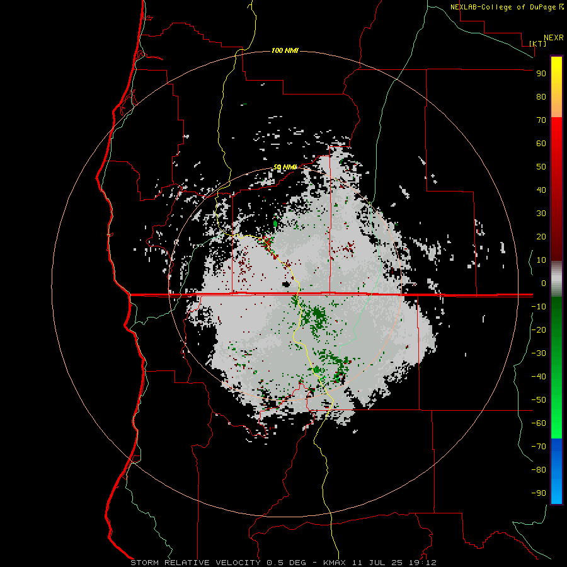Click the "80" value on the velocity scale
This screenshot has width=567, height=567.
coord(541,97)
